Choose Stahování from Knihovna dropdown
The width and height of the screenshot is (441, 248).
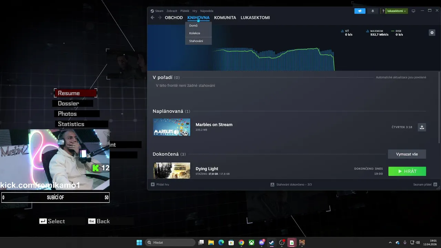[198, 41]
